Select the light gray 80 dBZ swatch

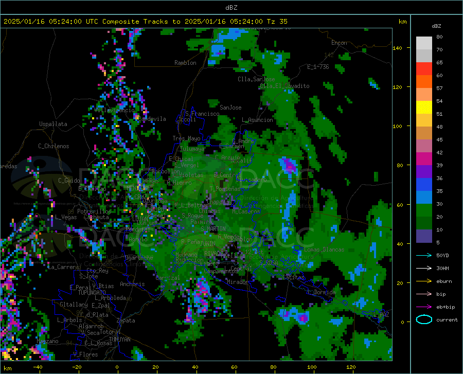424,43
